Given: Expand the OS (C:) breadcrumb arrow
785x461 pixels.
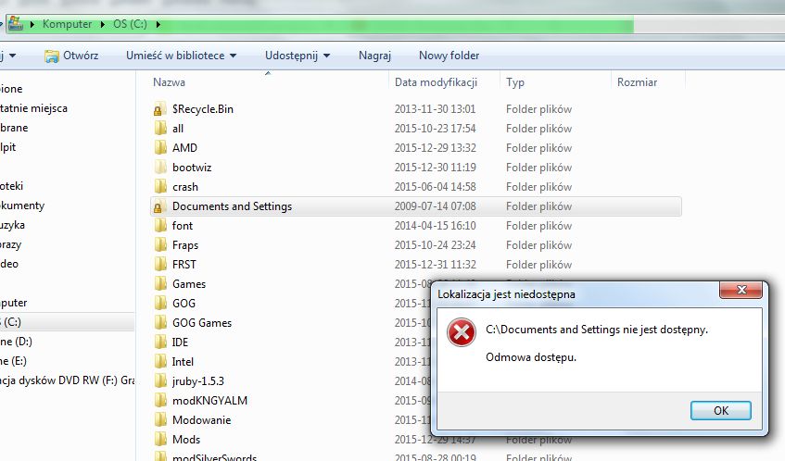Looking at the screenshot, I should tap(158, 24).
